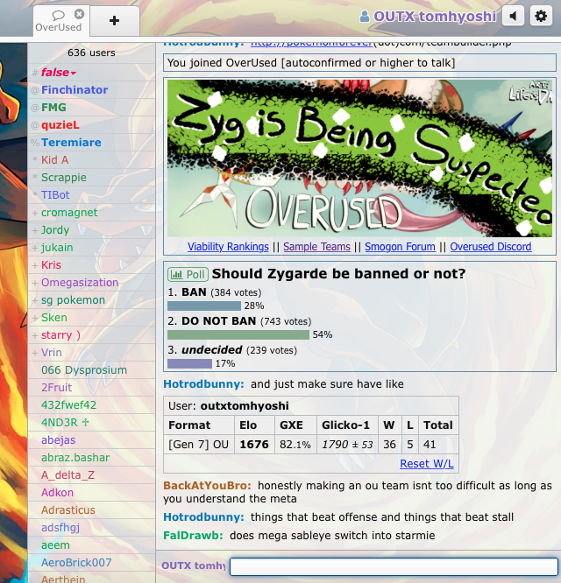561x583 pixels.
Task: Close the OverUsed room tab
Action: 79,14
